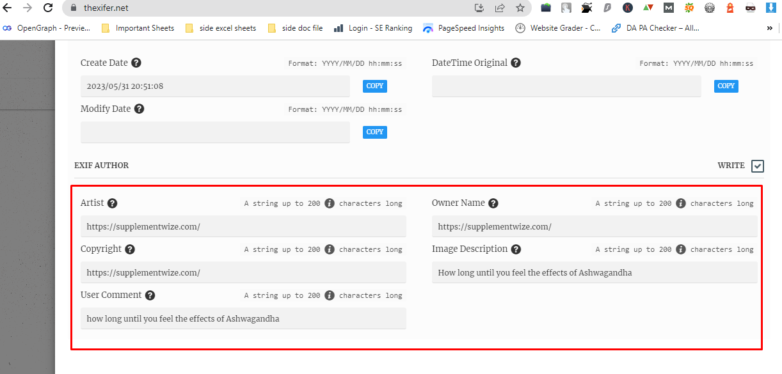Share this page using the share icon
782x374 pixels.
(500, 8)
